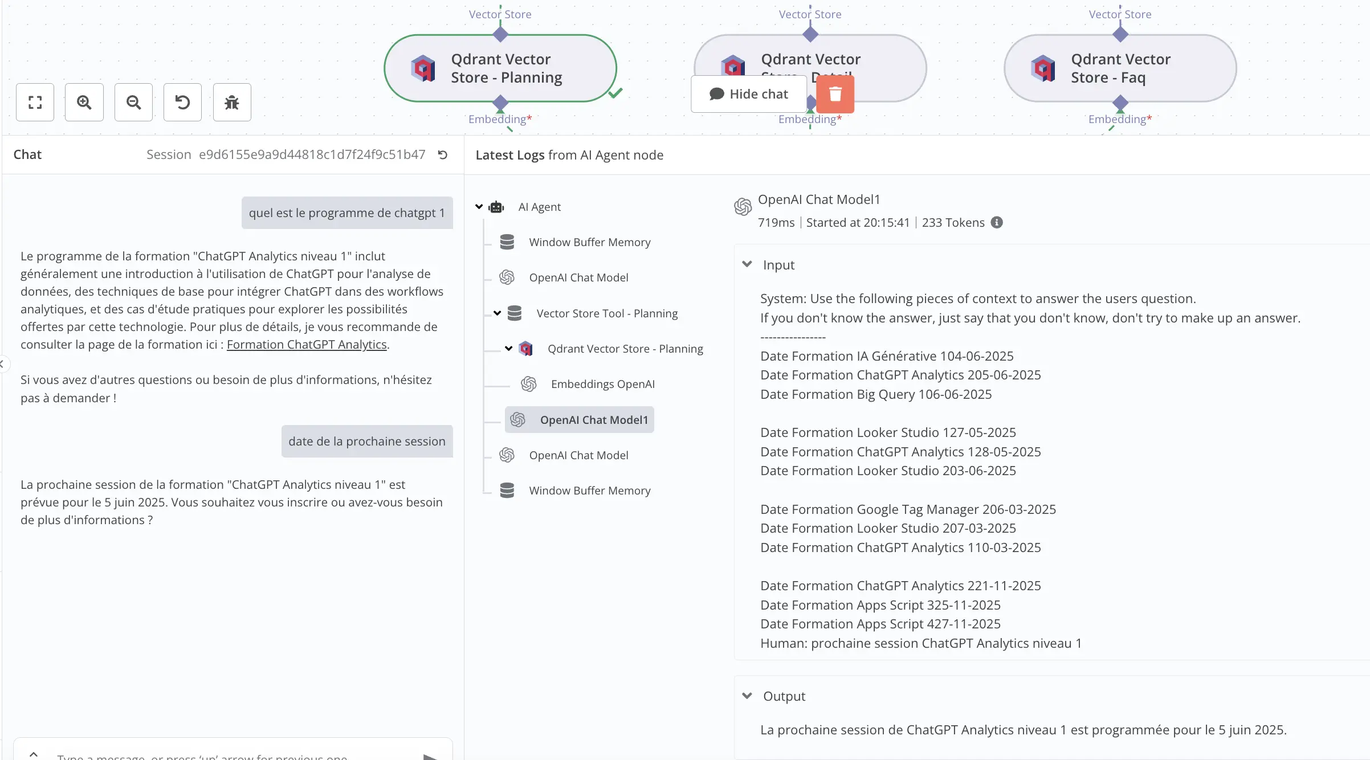The width and height of the screenshot is (1370, 760).
Task: Collapse the Output section
Action: (747, 696)
